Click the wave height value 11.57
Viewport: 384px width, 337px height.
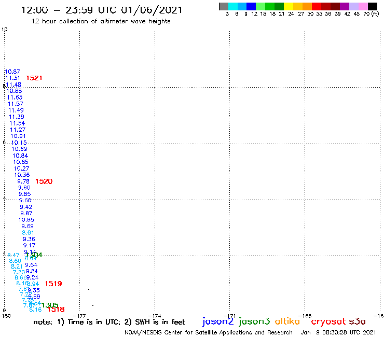(x=16, y=104)
